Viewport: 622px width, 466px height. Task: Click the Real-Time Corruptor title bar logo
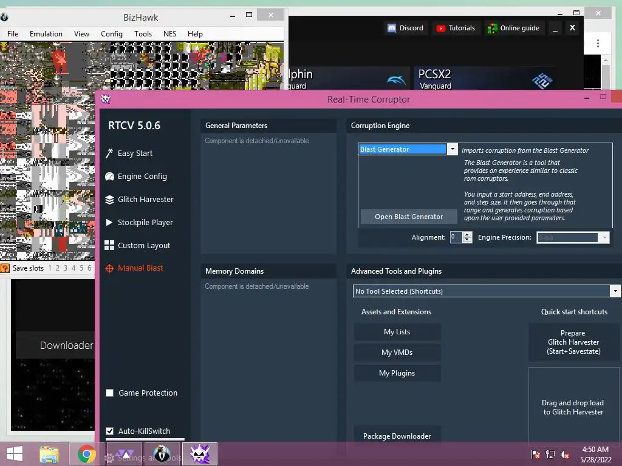coord(106,99)
